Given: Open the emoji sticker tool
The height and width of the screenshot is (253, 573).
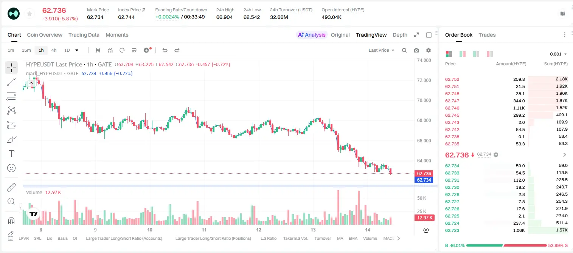Looking at the screenshot, I should (11, 168).
